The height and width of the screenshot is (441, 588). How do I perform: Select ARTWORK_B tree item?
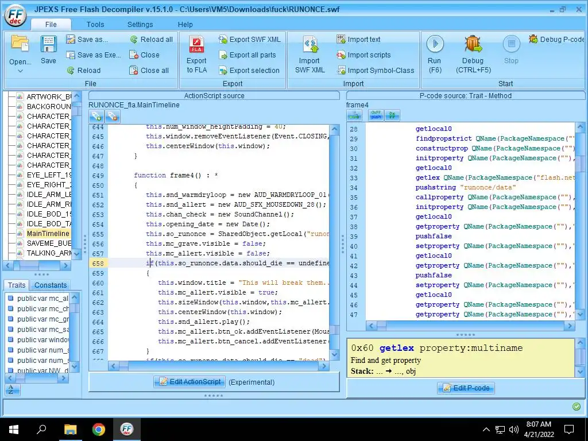click(49, 96)
